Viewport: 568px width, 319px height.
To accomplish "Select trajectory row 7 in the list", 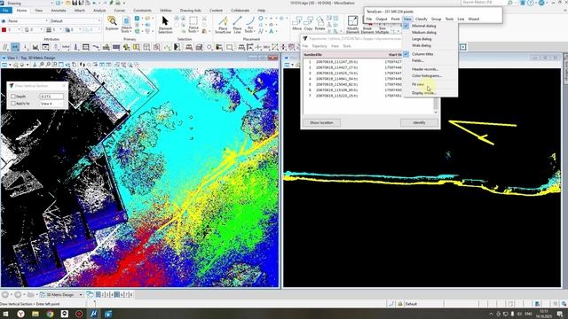I will pyautogui.click(x=353, y=96).
